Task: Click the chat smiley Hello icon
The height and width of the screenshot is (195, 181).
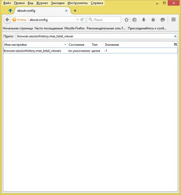Action: pyautogui.click(x=163, y=20)
